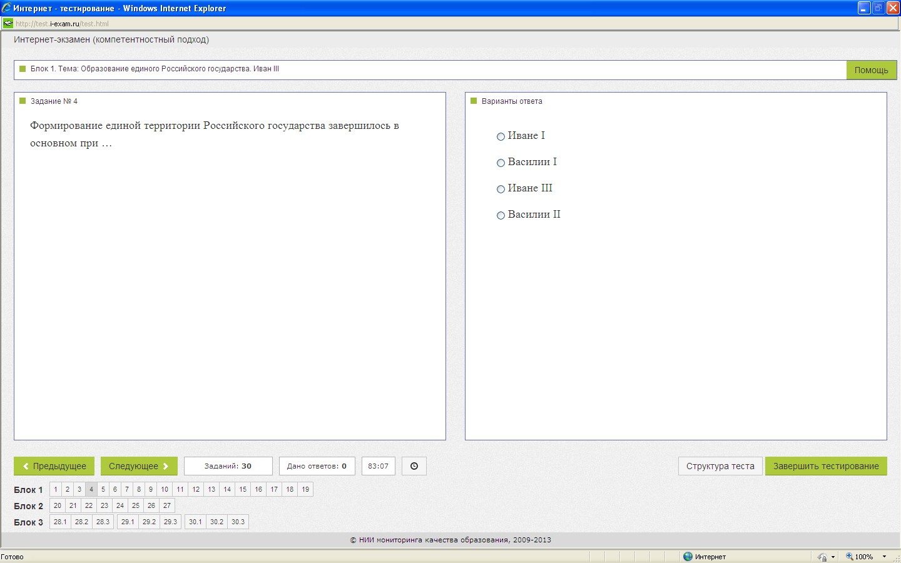Jump to task 13 in Блок 1
The width and height of the screenshot is (901, 563).
pos(211,489)
